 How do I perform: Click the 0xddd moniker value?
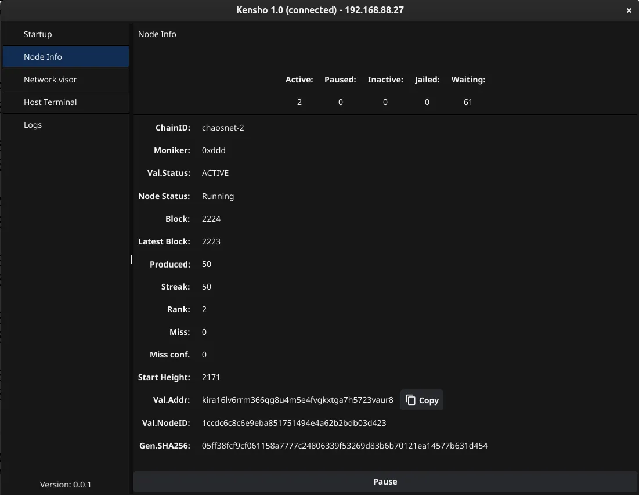[x=214, y=150]
